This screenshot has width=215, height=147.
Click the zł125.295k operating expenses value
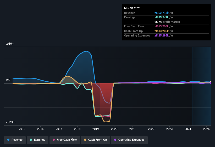(162, 35)
